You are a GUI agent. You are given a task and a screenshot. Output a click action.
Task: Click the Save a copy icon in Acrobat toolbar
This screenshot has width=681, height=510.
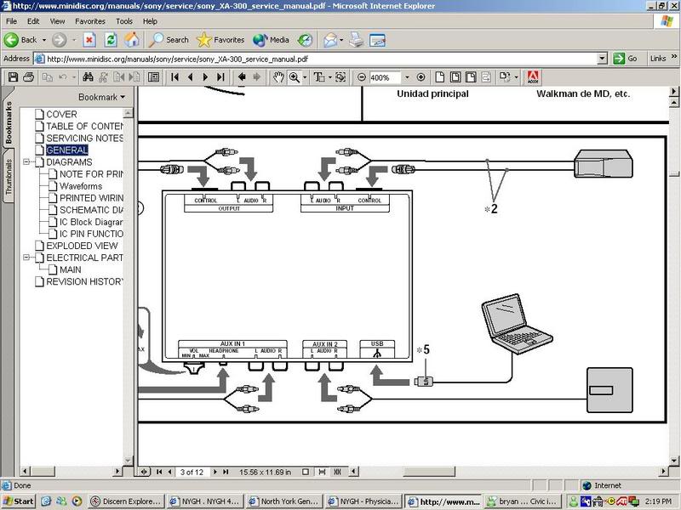(13, 77)
